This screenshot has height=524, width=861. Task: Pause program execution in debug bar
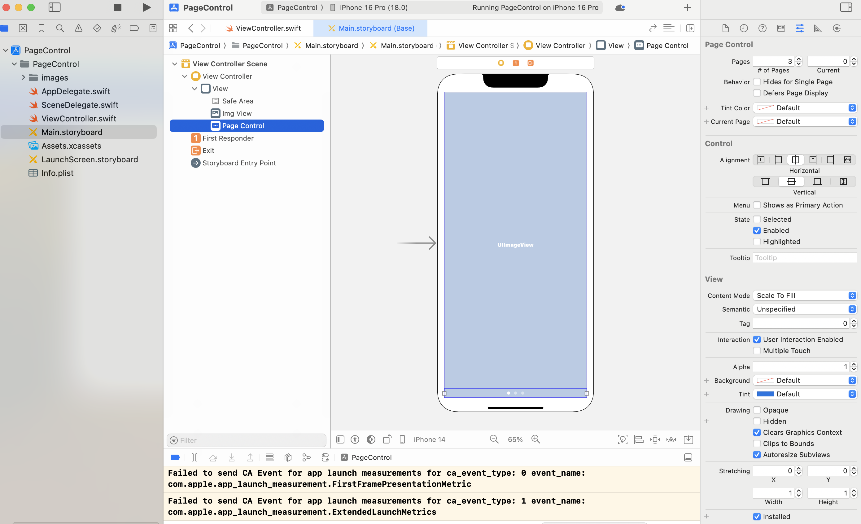[194, 457]
